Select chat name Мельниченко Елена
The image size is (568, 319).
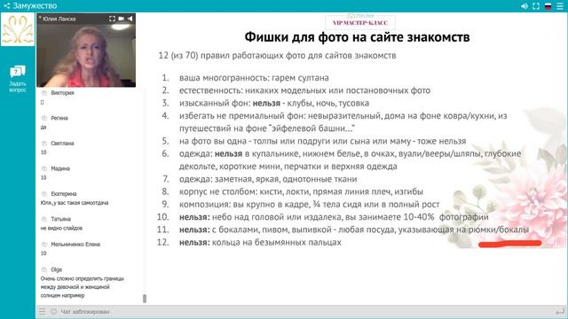click(75, 245)
